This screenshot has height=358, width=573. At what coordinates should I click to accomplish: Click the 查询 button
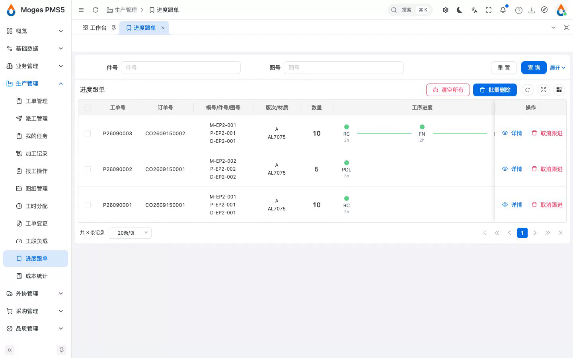(534, 68)
